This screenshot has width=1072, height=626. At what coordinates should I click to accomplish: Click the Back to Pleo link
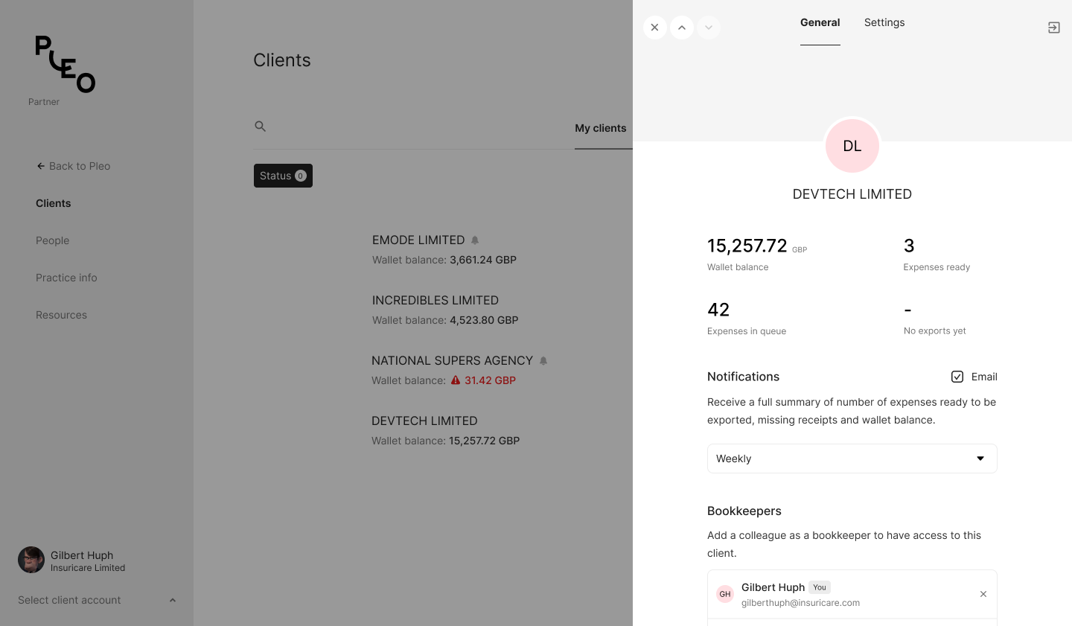point(73,166)
